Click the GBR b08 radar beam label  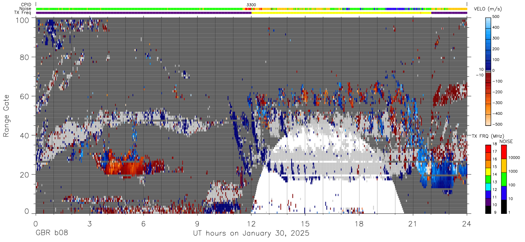coord(51,233)
